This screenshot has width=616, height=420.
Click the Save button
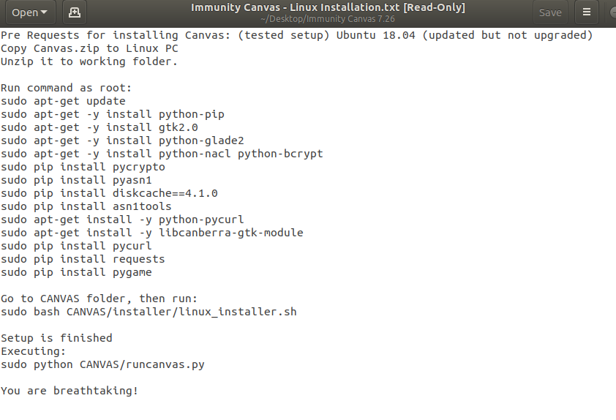(550, 12)
